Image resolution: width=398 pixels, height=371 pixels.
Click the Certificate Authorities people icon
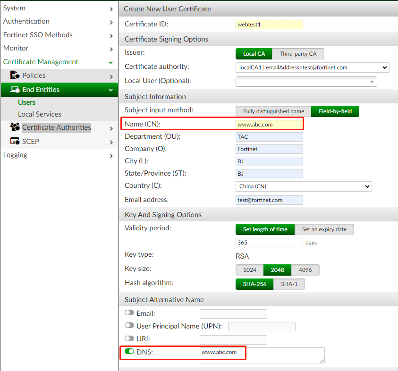(x=15, y=127)
